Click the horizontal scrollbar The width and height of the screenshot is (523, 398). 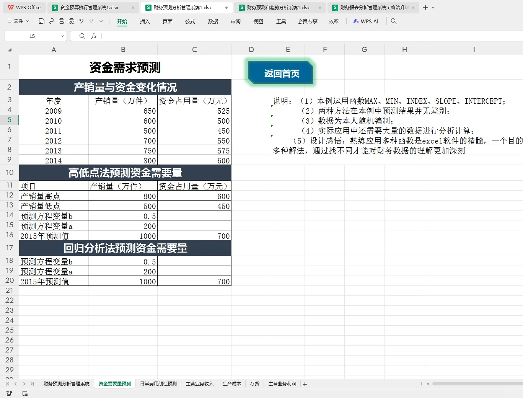(477, 384)
